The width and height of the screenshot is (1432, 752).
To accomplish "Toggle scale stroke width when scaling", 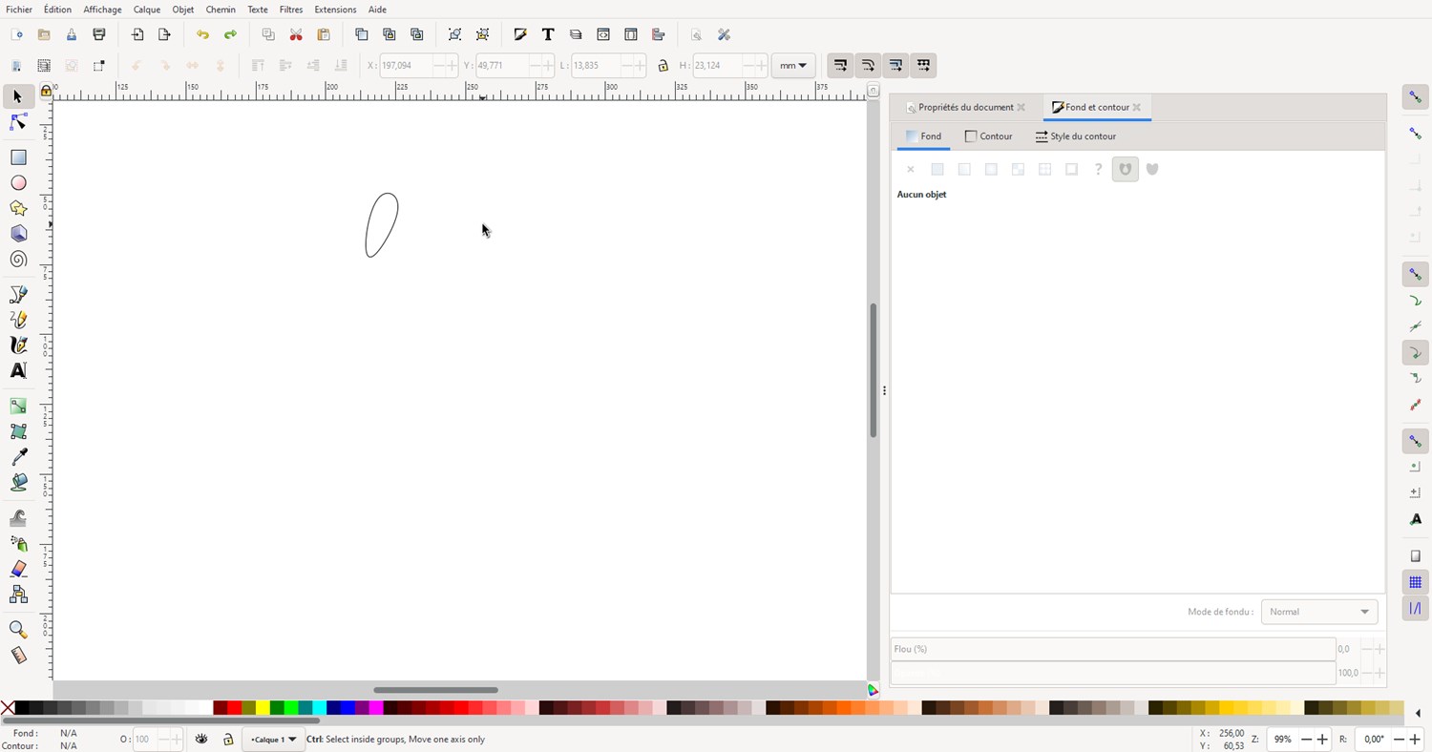I will 840,66.
